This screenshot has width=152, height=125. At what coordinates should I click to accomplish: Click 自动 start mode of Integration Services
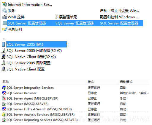click(123, 88)
